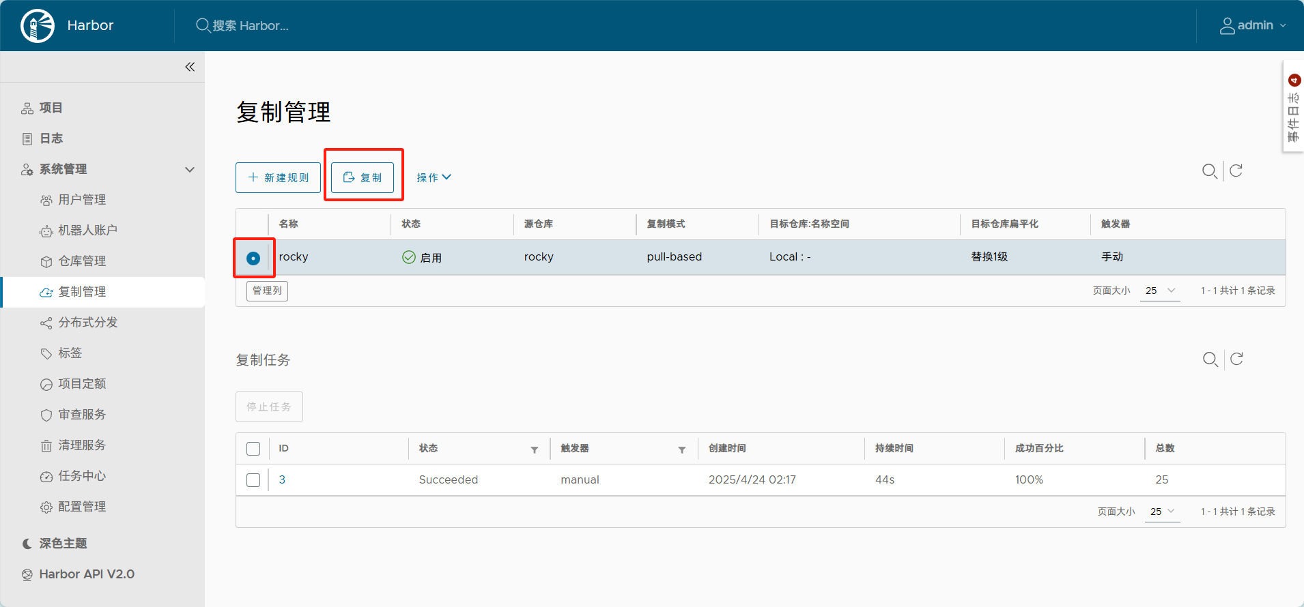Open the admin account dropdown
Viewport: 1304px width, 607px height.
pos(1253,26)
